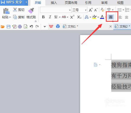The height and width of the screenshot is (113, 131).
Task: Center align text
Action: [x=127, y=17]
